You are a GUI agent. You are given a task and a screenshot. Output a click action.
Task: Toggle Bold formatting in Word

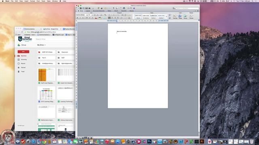77,18
